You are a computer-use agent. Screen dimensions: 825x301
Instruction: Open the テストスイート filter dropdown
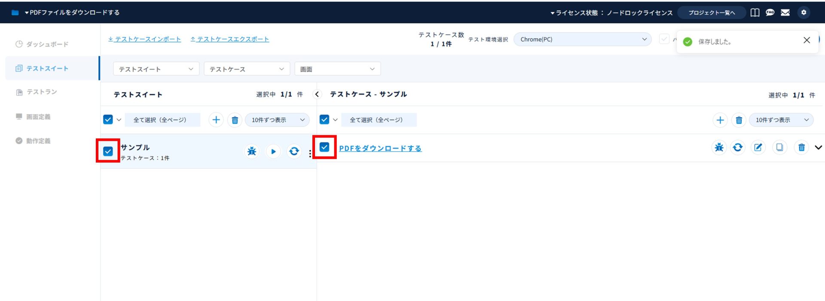(x=156, y=69)
